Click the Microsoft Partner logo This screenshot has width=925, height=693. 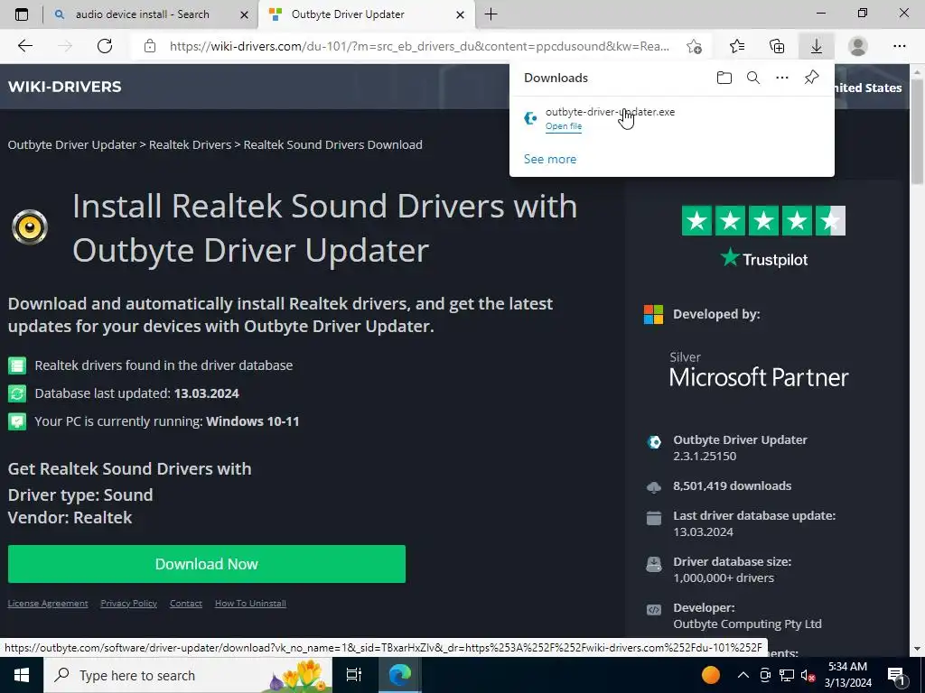coord(759,370)
